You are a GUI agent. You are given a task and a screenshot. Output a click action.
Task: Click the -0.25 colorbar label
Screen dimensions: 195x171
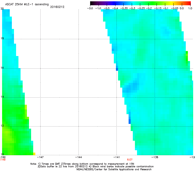pos(141,8)
